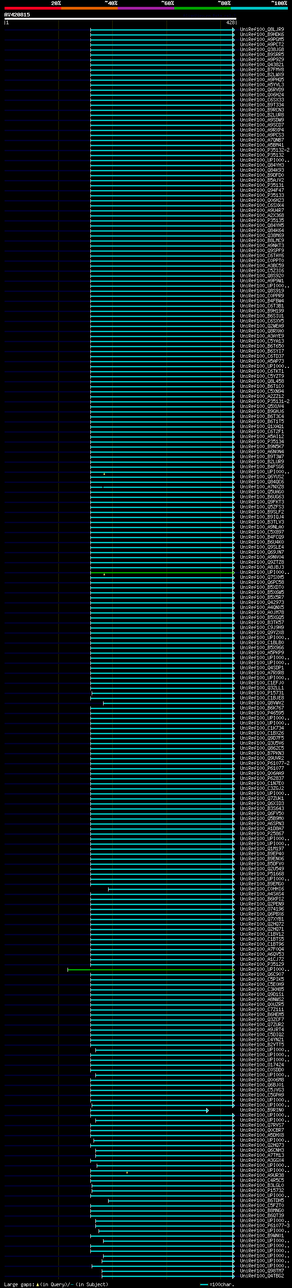292x1288 pixels.
Task: Click the cyan ~100% identity legend bar
Action: [260, 8]
